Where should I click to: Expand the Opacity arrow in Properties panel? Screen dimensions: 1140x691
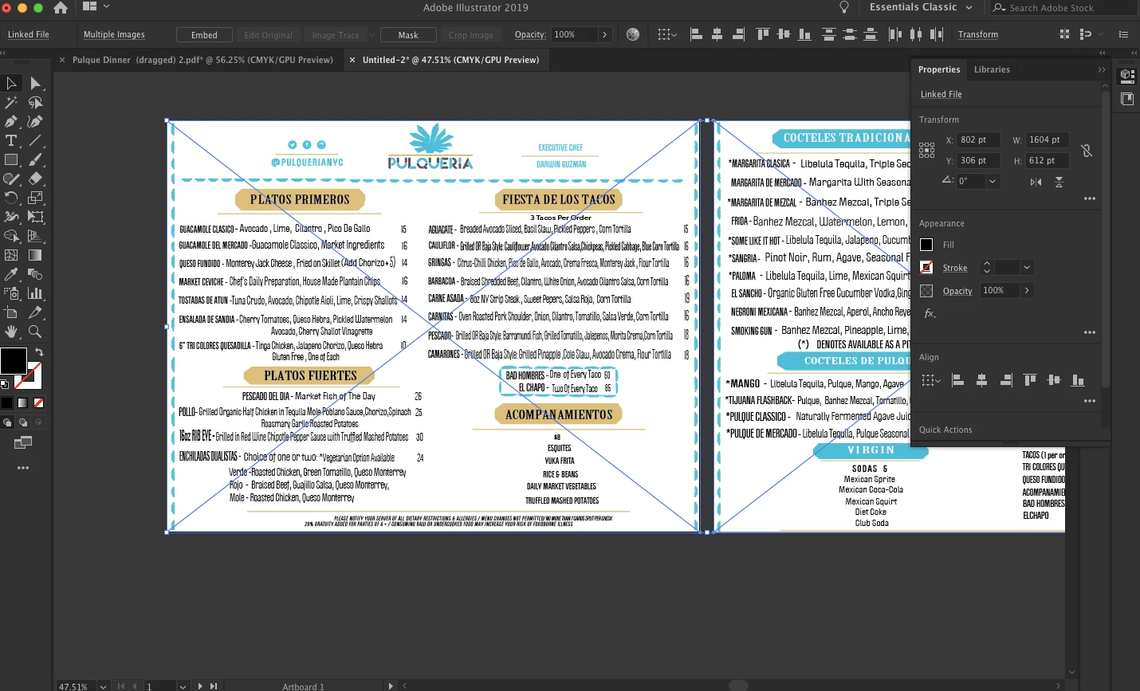1027,291
